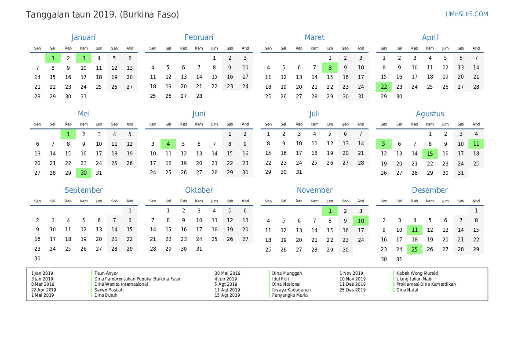Click the Oktober month heading

[x=199, y=190]
